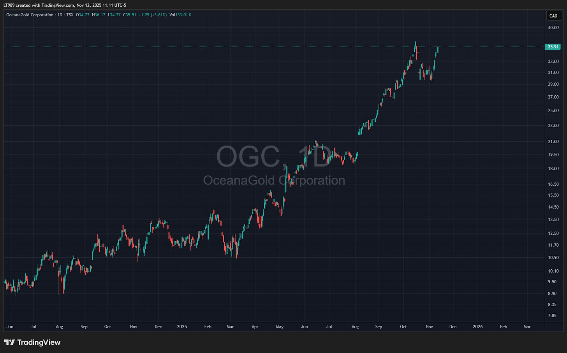
Task: Click the 27.00 price axis label
Action: click(553, 97)
